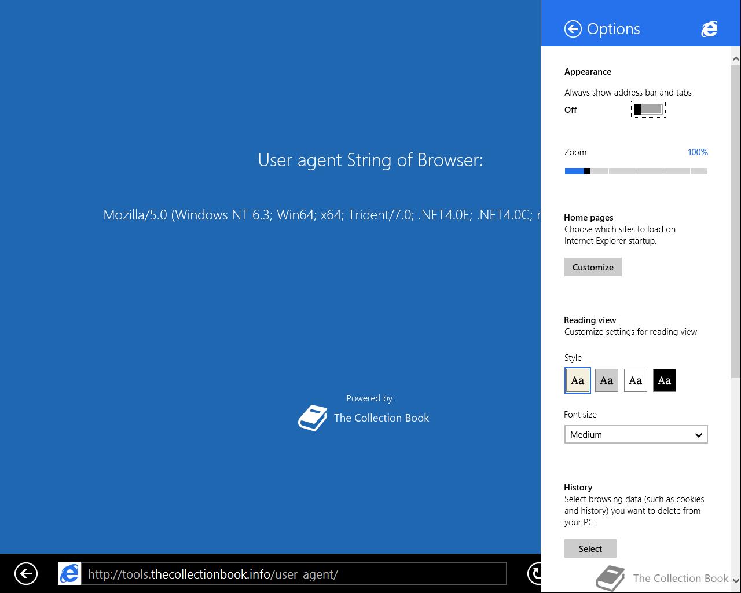The width and height of the screenshot is (741, 593).
Task: Click the Customize home pages button
Action: (x=593, y=267)
